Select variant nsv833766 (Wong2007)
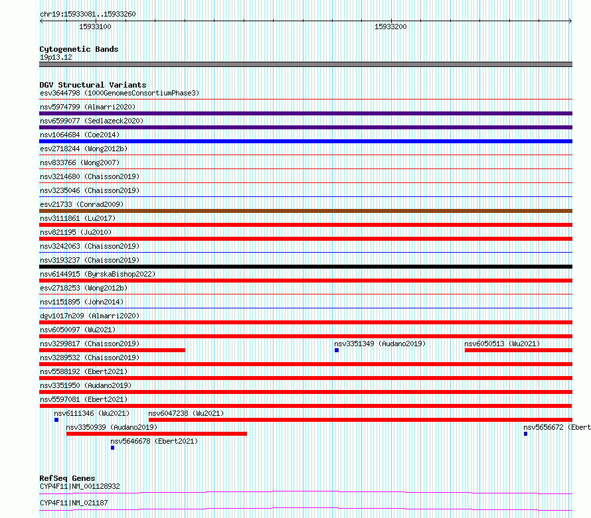Image resolution: width=591 pixels, height=518 pixels. [x=80, y=162]
